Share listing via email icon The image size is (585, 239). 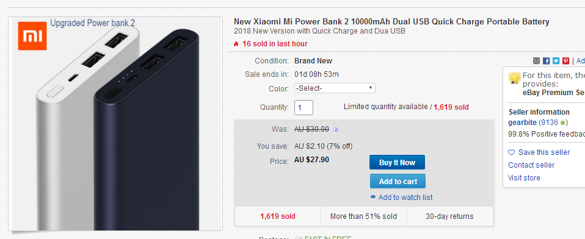537,61
